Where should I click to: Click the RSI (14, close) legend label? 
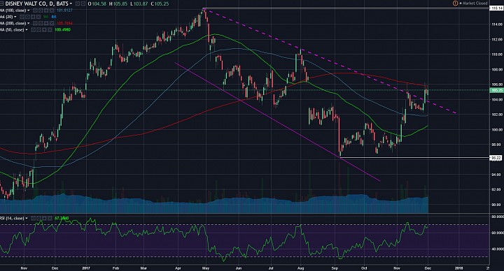tap(12, 218)
